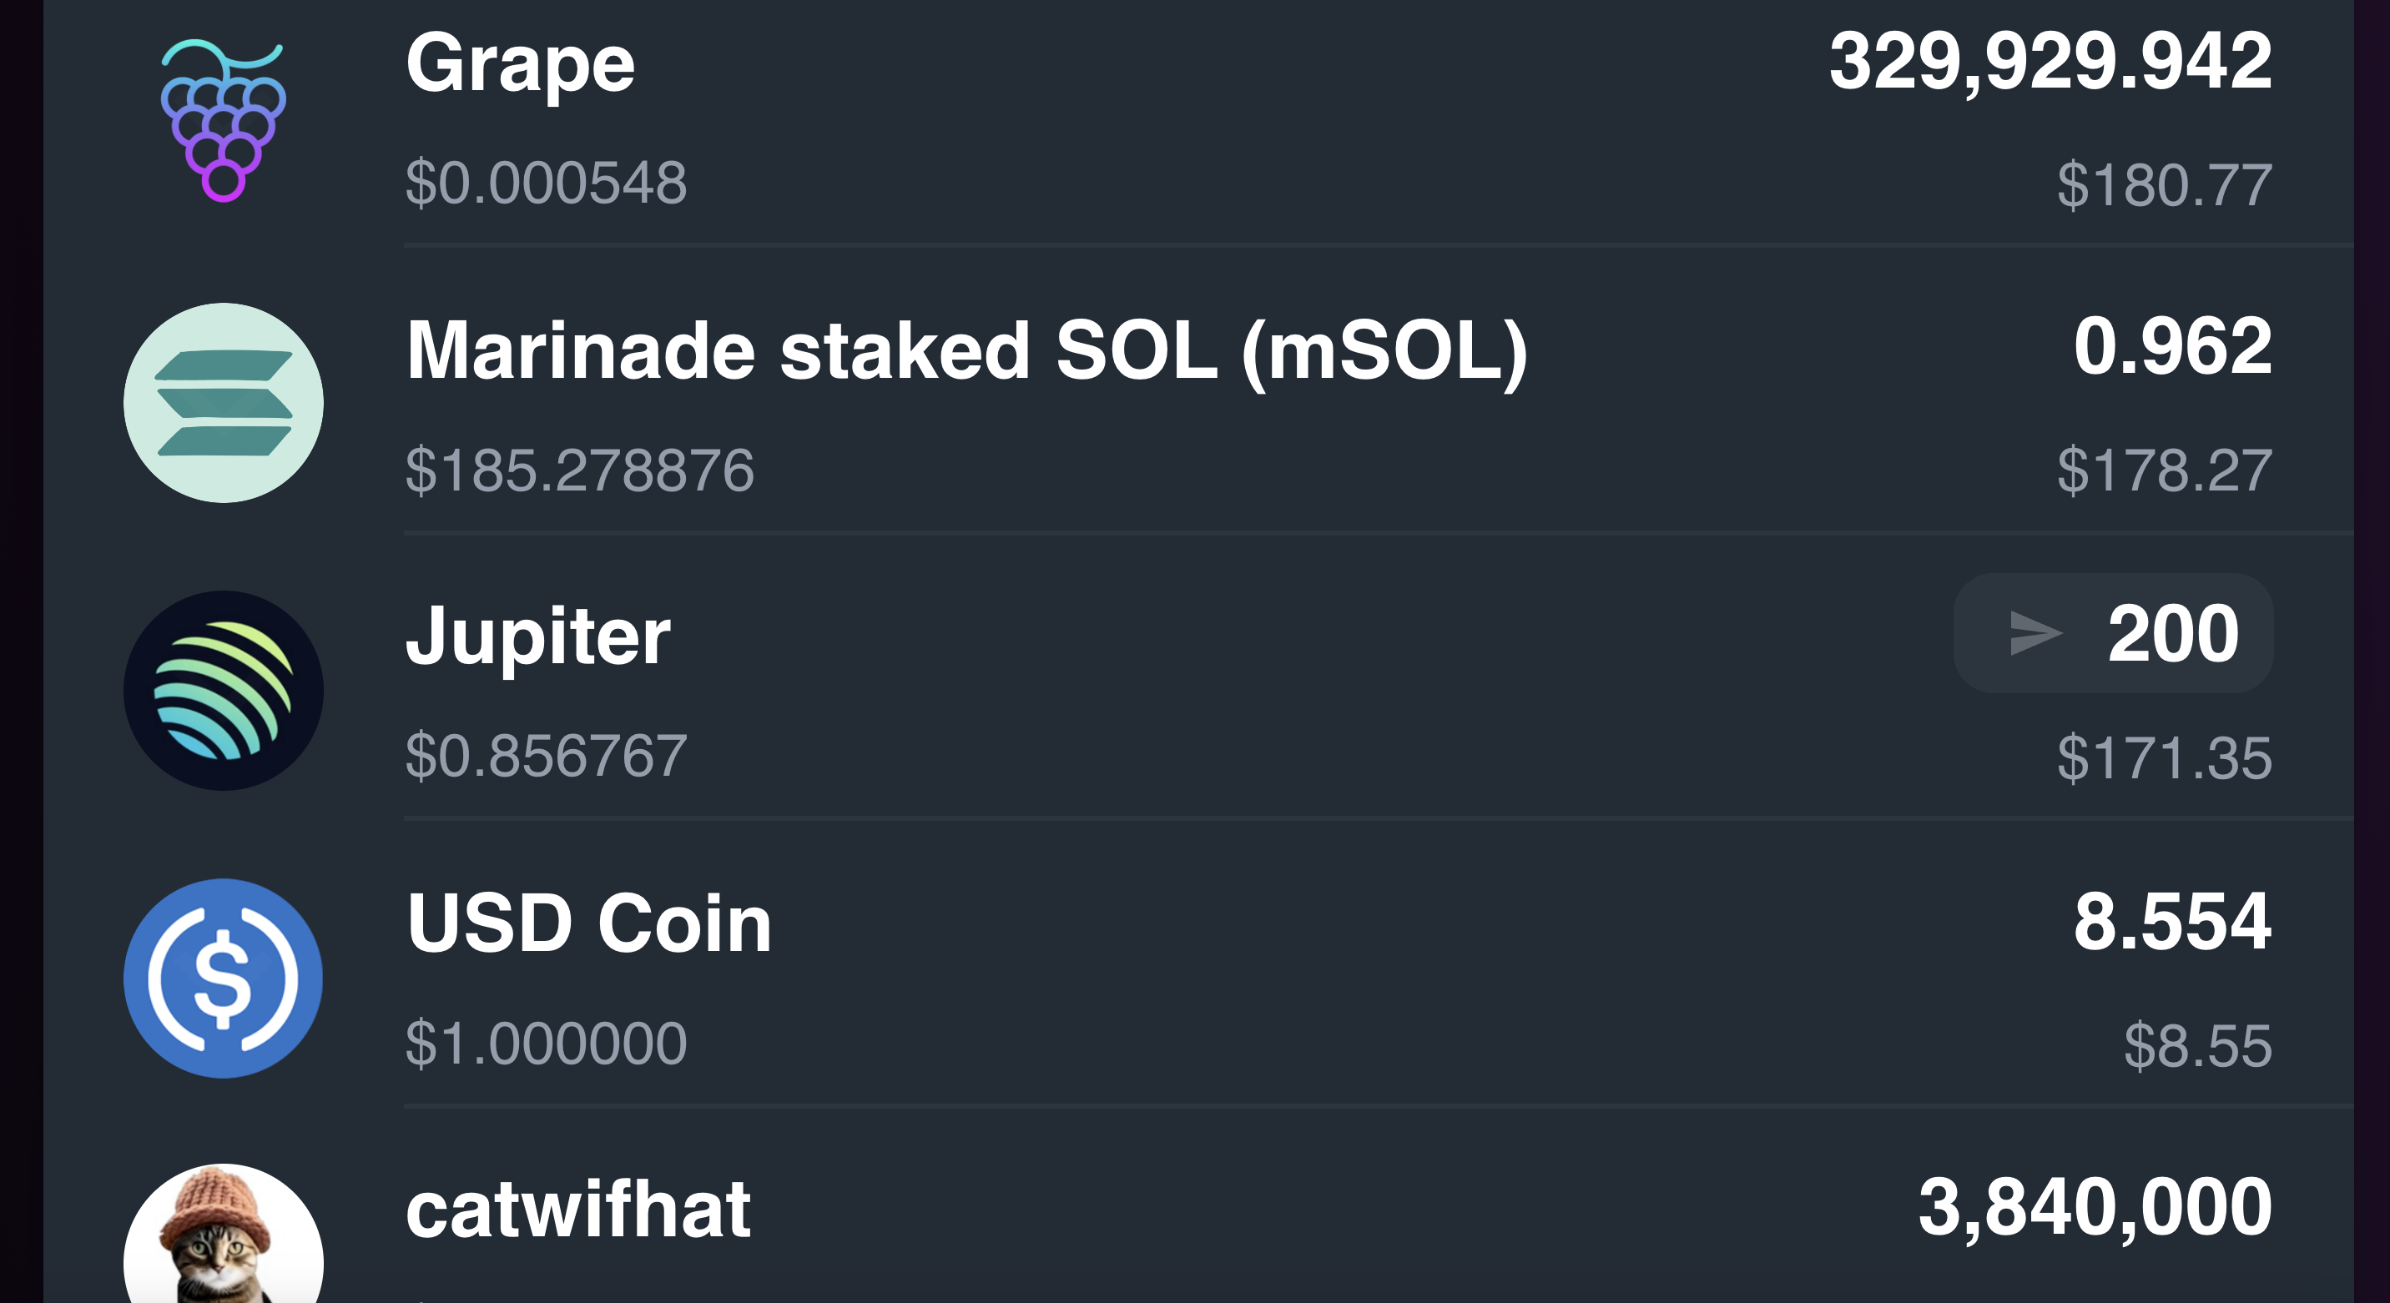Click the USD Coin logo icon
The width and height of the screenshot is (2390, 1303).
(x=224, y=978)
